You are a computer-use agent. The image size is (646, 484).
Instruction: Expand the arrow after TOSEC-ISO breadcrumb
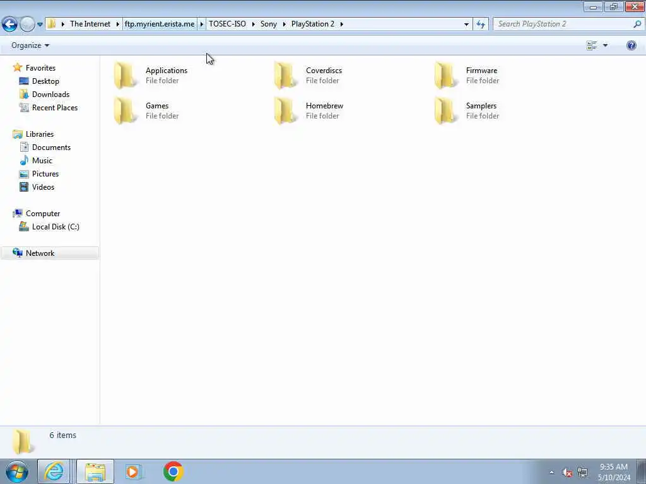pyautogui.click(x=254, y=25)
